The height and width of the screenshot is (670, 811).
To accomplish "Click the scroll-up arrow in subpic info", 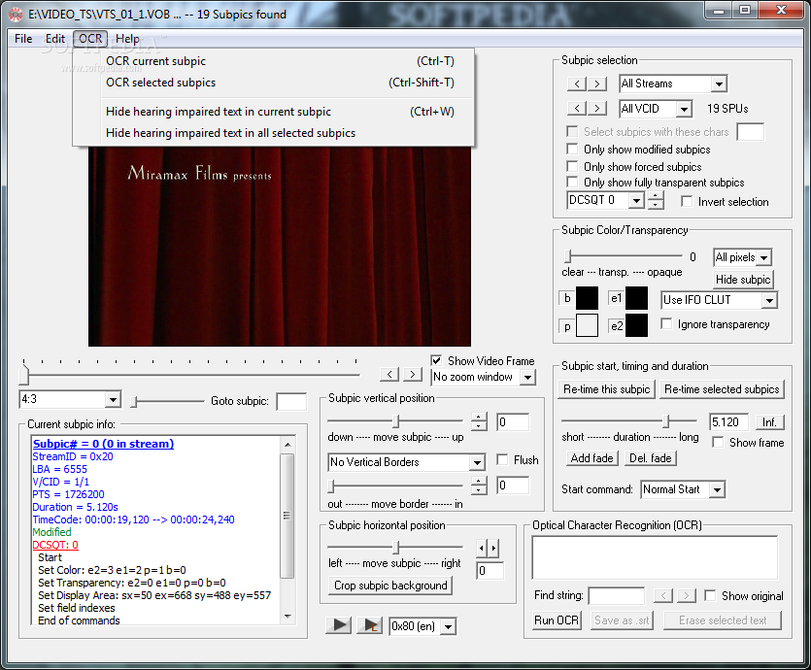I will pyautogui.click(x=287, y=445).
